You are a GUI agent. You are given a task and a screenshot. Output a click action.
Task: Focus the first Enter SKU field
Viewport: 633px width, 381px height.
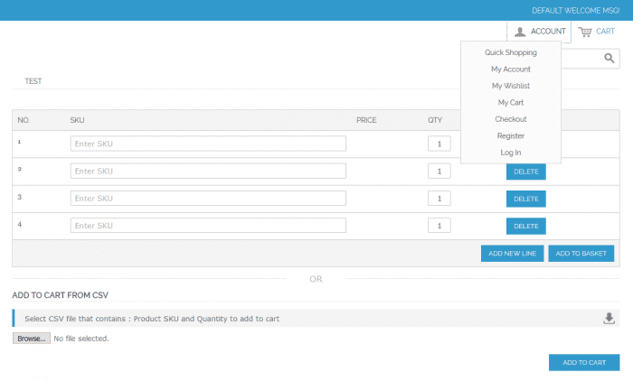tap(208, 144)
